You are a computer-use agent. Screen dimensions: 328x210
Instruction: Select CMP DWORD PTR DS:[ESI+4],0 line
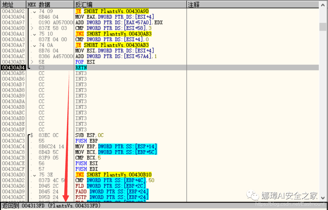[112, 39]
